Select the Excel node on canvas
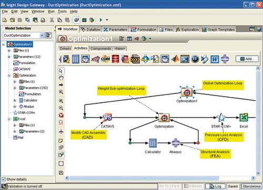 click(244, 117)
